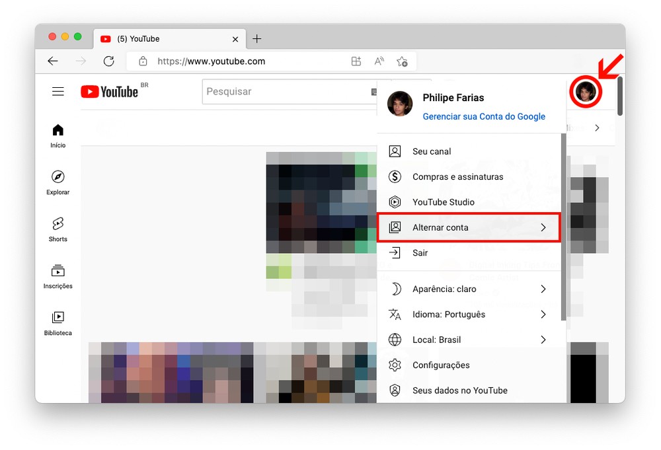Click the address bar URL
Image resolution: width=661 pixels, height=450 pixels.
pos(212,61)
